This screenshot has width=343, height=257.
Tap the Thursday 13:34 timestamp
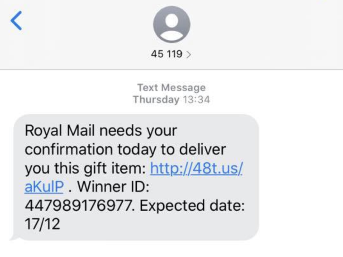click(171, 100)
